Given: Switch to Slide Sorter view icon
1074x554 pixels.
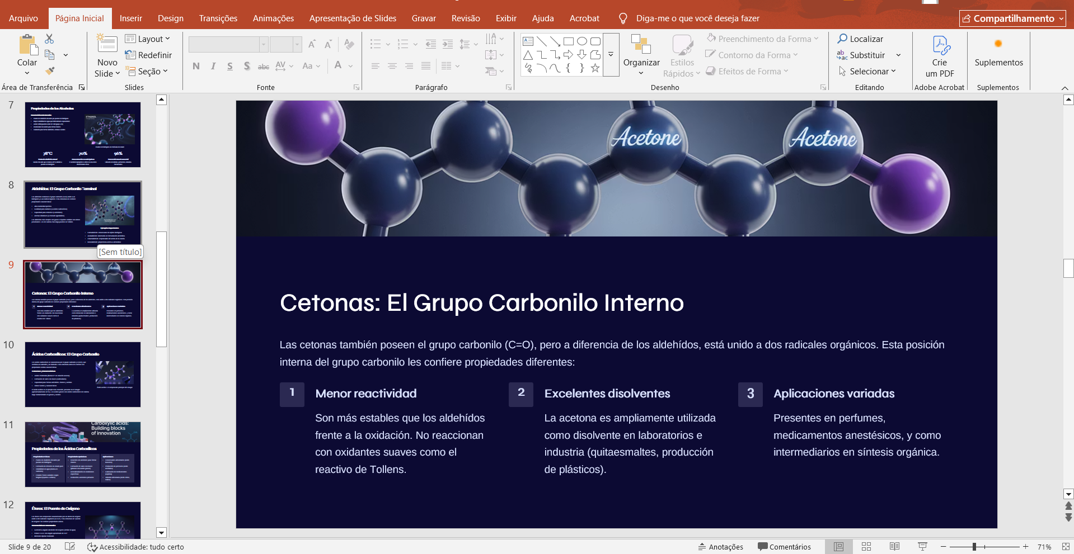Looking at the screenshot, I should [x=866, y=547].
